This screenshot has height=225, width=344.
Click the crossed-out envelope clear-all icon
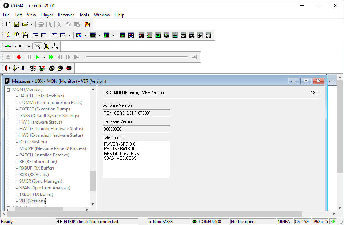87,24
